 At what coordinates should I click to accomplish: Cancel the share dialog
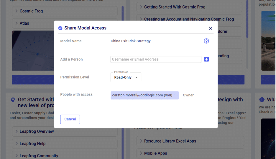click(x=70, y=119)
